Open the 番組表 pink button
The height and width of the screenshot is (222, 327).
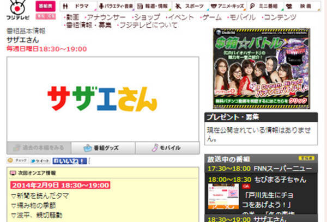tap(45, 6)
